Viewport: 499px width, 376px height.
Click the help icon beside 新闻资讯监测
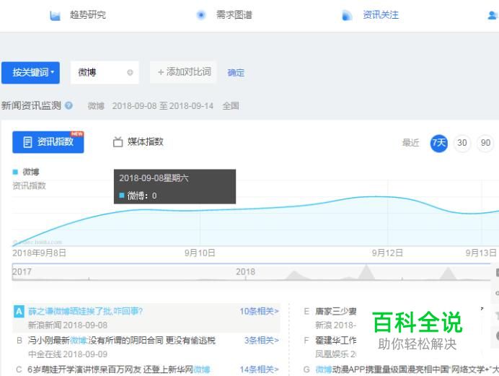tap(69, 105)
